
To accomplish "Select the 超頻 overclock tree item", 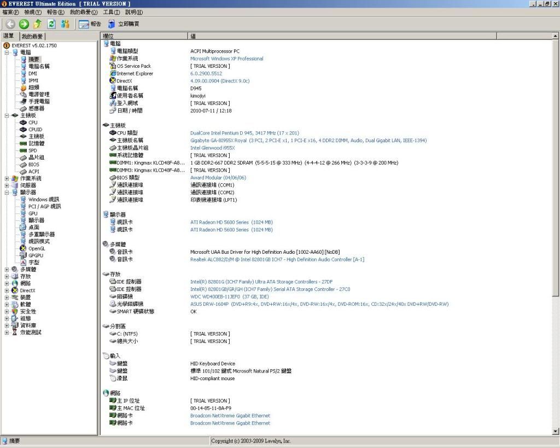I will (33, 88).
